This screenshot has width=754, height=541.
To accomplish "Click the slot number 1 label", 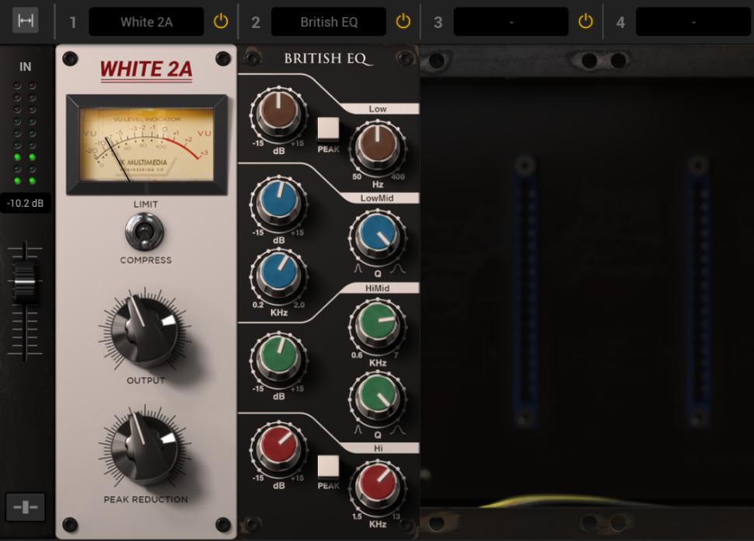I will point(72,22).
